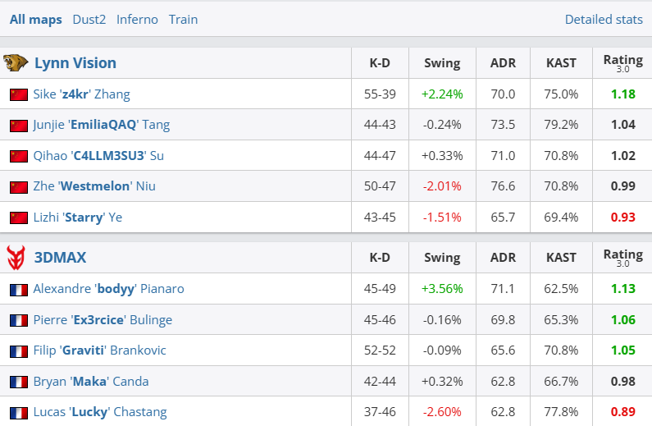Open Bryan 'Maka' Canda's profile
The image size is (652, 426).
point(91,381)
